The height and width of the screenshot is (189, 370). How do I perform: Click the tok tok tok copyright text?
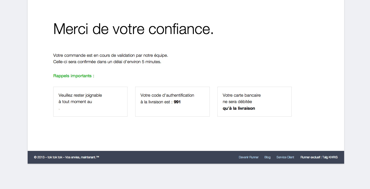(66, 157)
